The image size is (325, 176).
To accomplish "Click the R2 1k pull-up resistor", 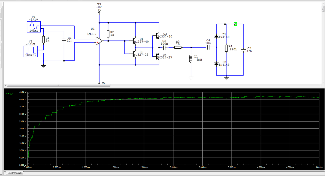I will [108, 34].
